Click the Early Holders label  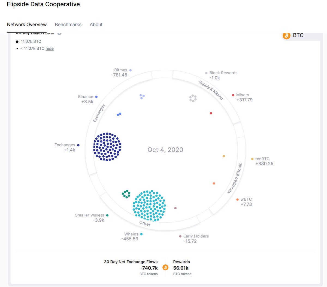[196, 236]
